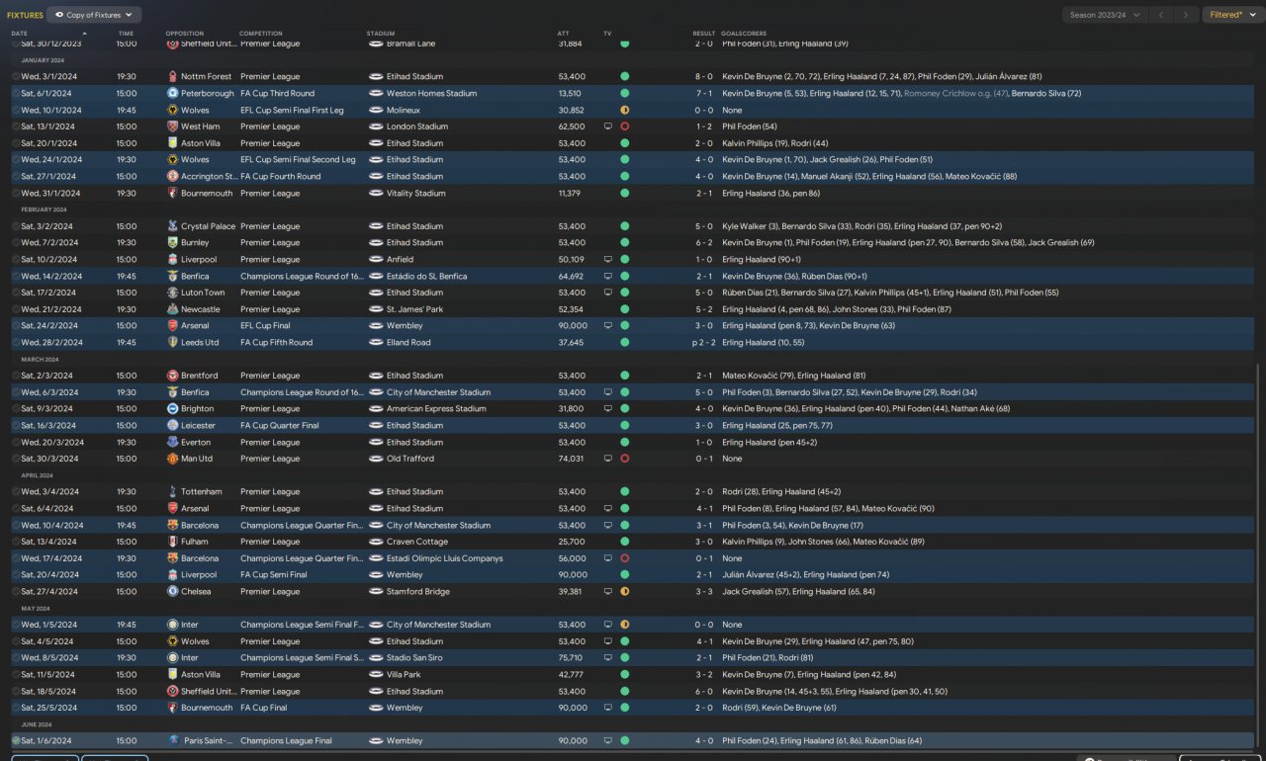Sort fixtures by the Date column header

pos(20,34)
